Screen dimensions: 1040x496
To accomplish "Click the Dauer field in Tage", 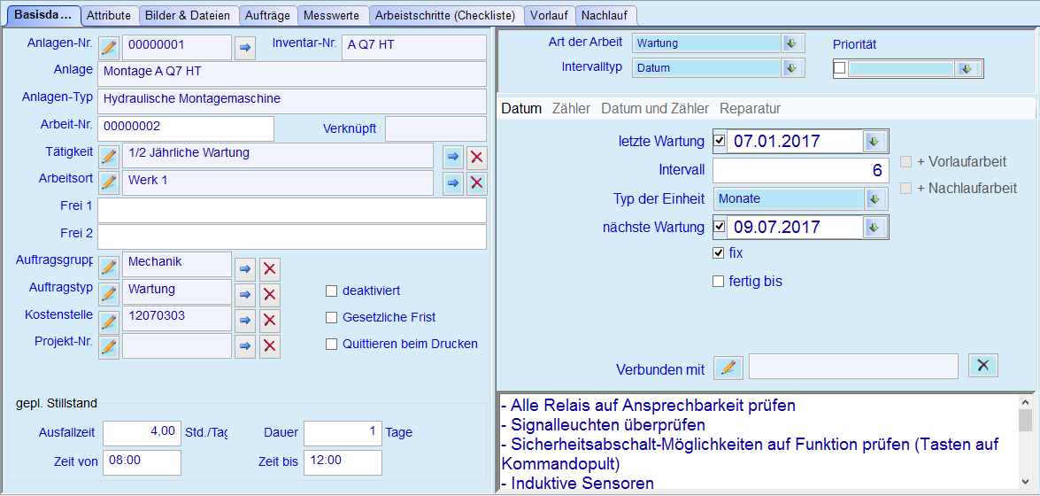I will point(343,433).
